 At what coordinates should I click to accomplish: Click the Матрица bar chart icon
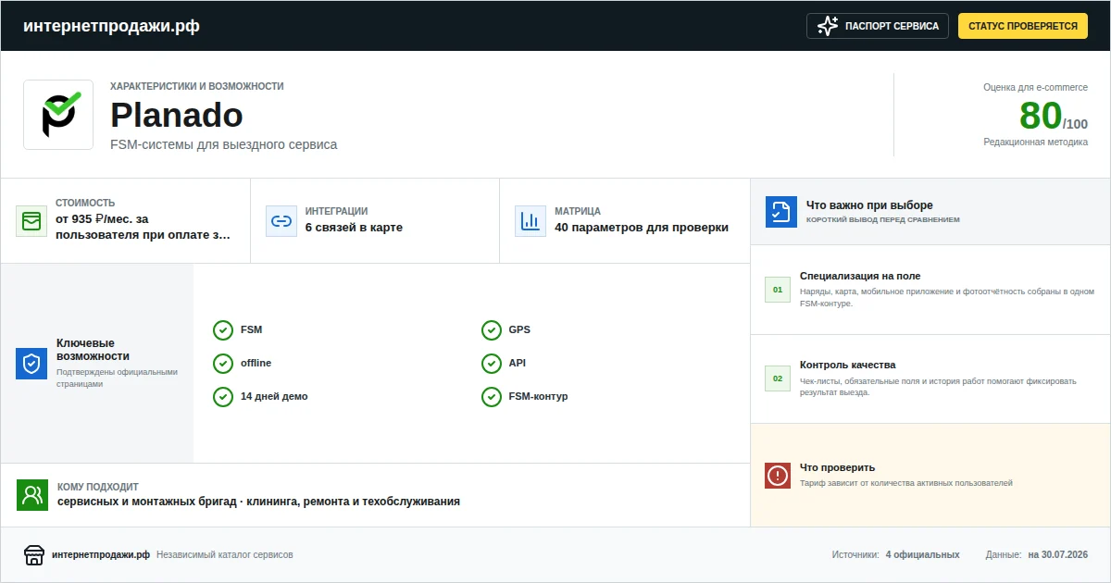pos(531,221)
